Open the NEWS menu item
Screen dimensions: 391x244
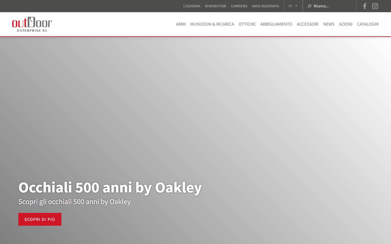tap(329, 24)
